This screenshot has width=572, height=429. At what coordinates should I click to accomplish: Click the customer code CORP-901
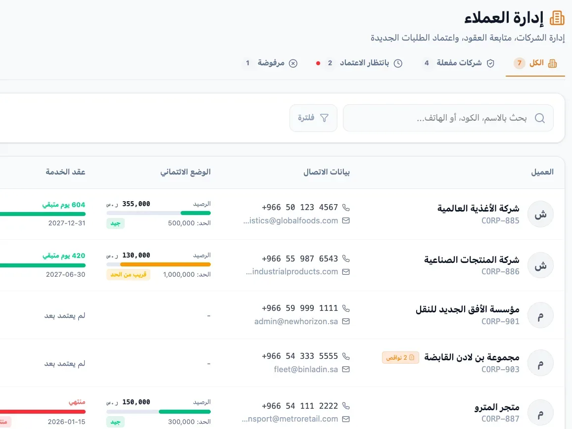click(500, 321)
